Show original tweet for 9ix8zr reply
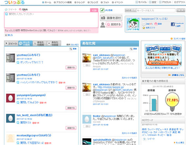This screenshot has width=186, height=145. click(129, 133)
